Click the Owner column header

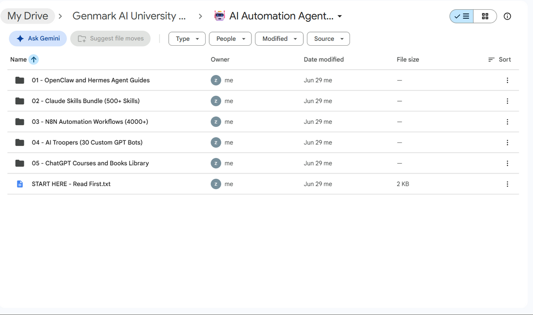pos(220,59)
